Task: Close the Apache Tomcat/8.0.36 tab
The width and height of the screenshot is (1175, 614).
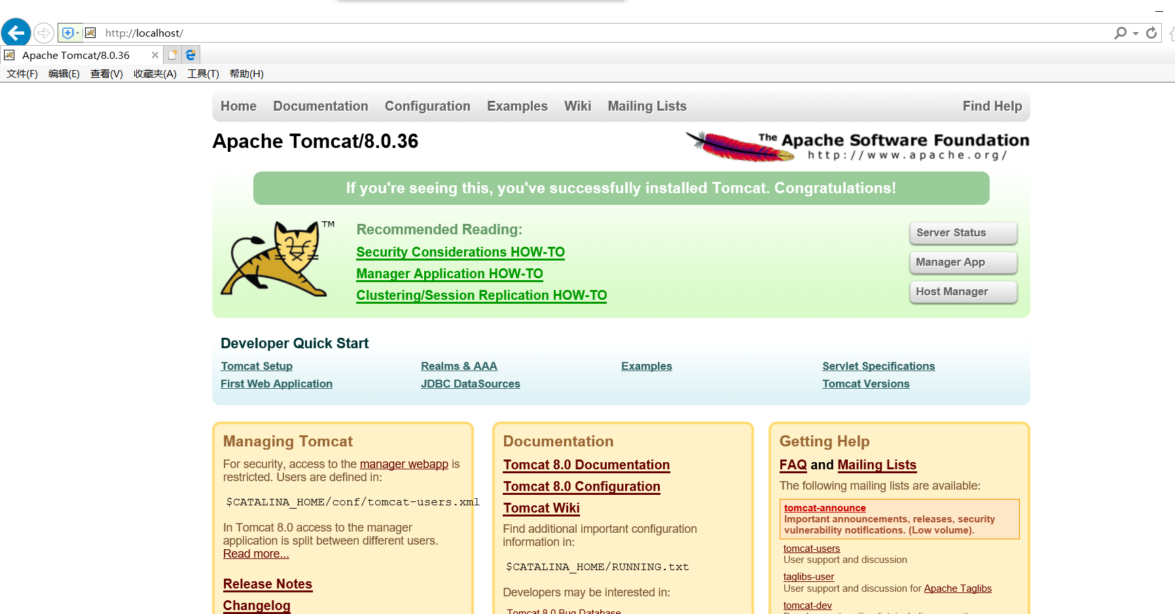Action: pyautogui.click(x=155, y=56)
